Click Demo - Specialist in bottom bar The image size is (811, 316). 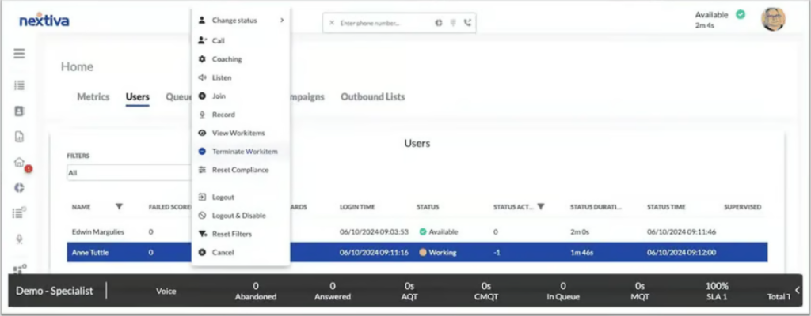[55, 291]
